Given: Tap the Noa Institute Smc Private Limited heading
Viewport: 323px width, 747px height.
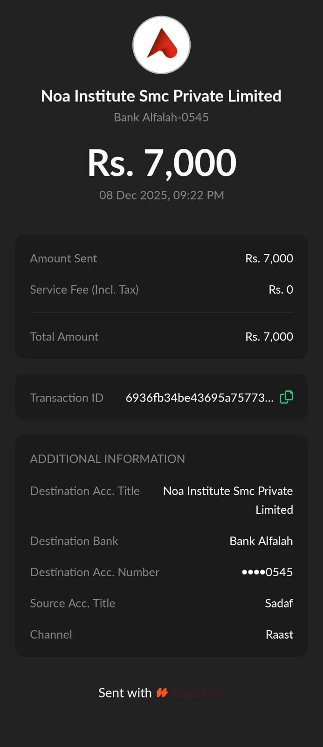Looking at the screenshot, I should [x=161, y=96].
